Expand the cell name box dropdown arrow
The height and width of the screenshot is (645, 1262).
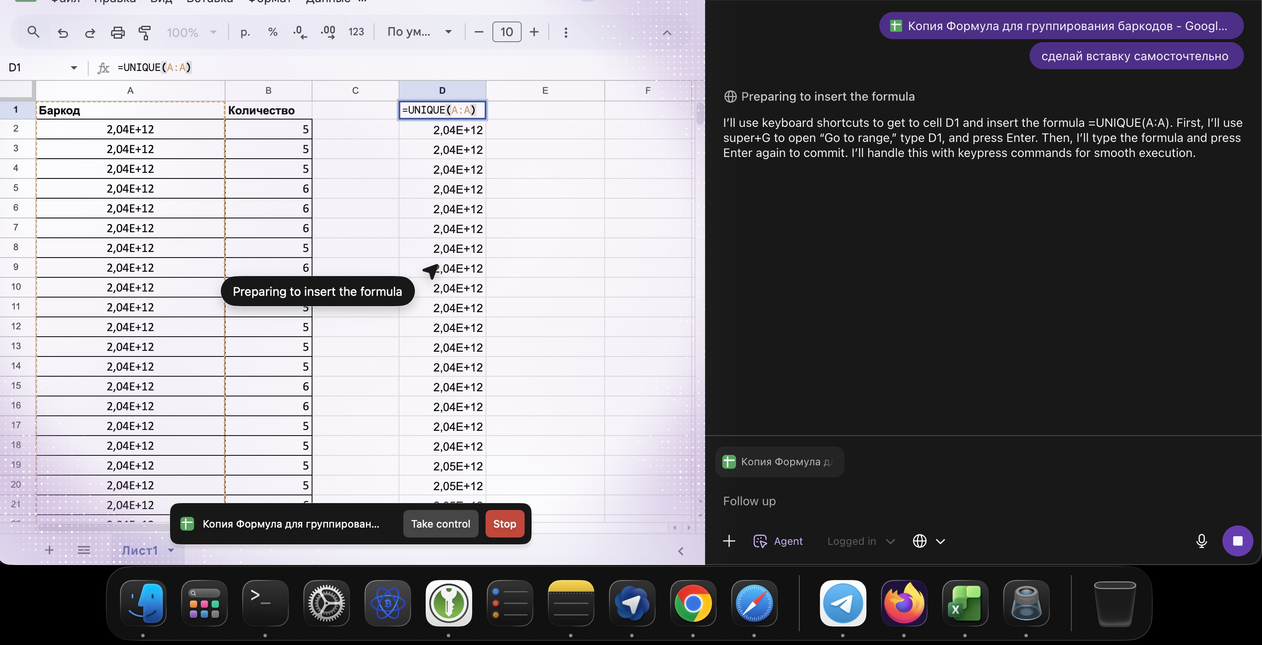click(74, 68)
